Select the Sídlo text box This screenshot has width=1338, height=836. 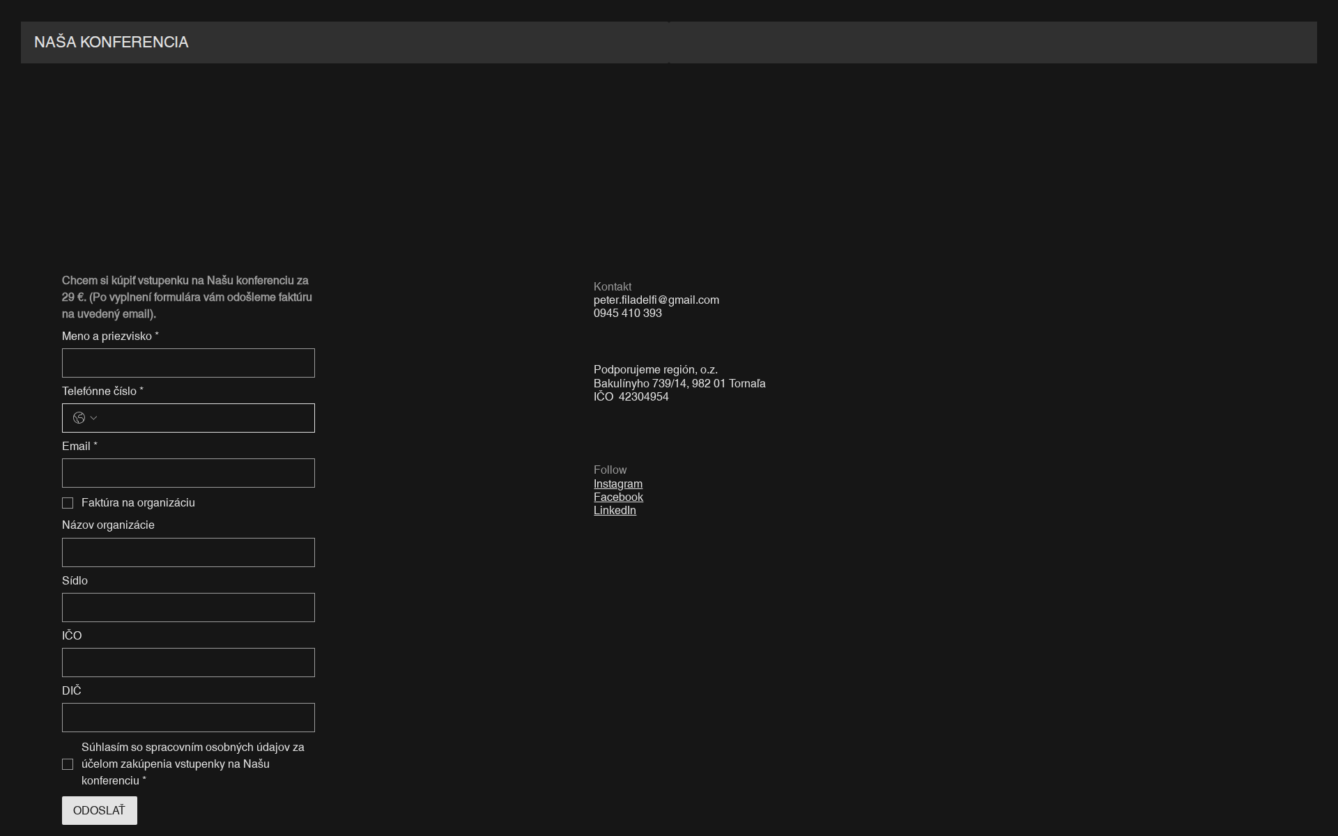click(x=188, y=607)
